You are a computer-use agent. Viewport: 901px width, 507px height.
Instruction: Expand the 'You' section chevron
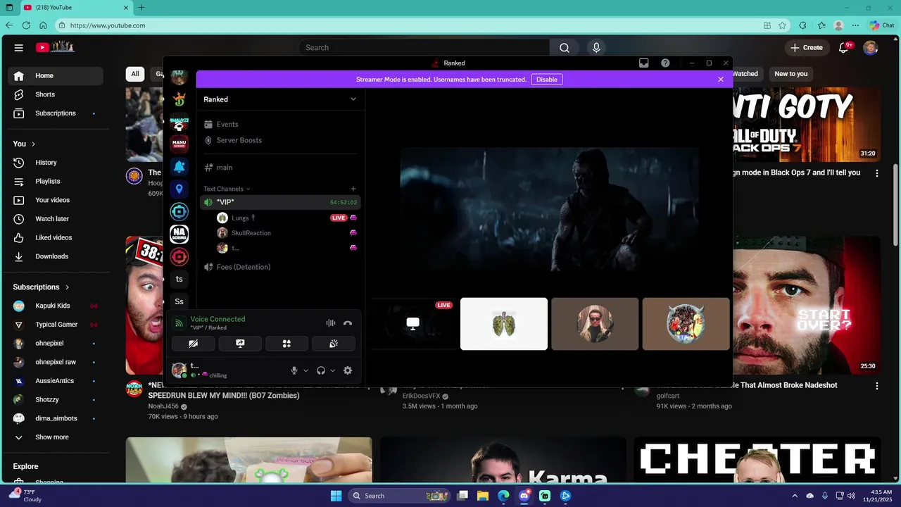tap(33, 144)
